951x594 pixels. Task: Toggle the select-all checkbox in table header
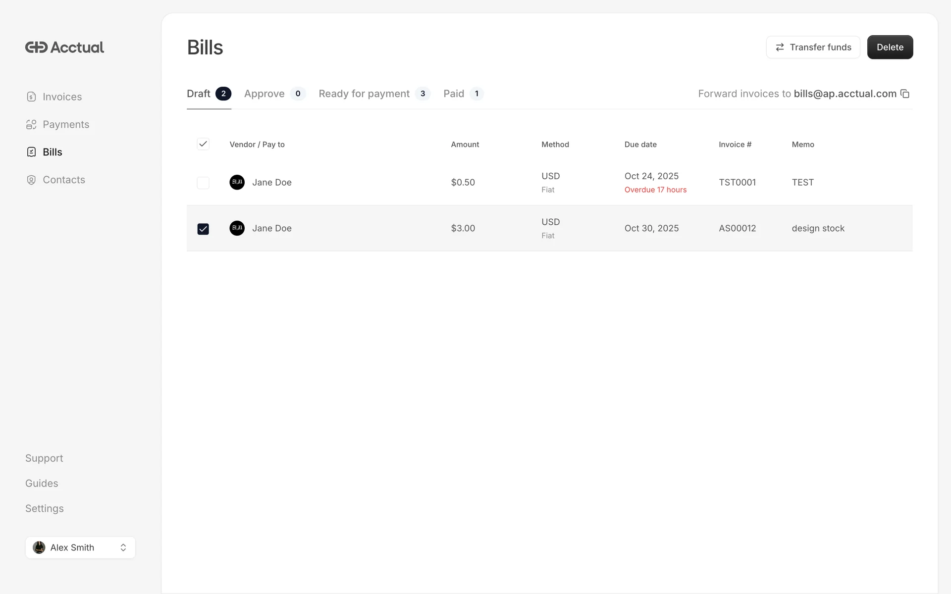coord(203,144)
